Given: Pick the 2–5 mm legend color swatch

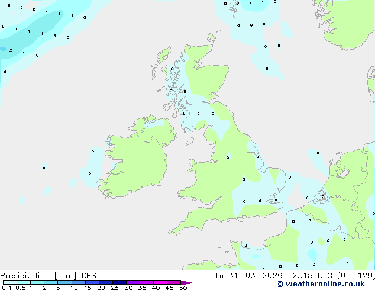Looking at the screenshot, I should (51, 282).
